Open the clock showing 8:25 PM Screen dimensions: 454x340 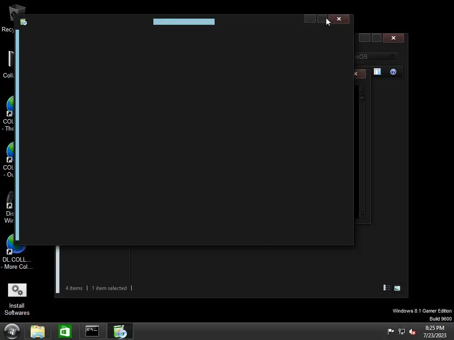coord(434,332)
